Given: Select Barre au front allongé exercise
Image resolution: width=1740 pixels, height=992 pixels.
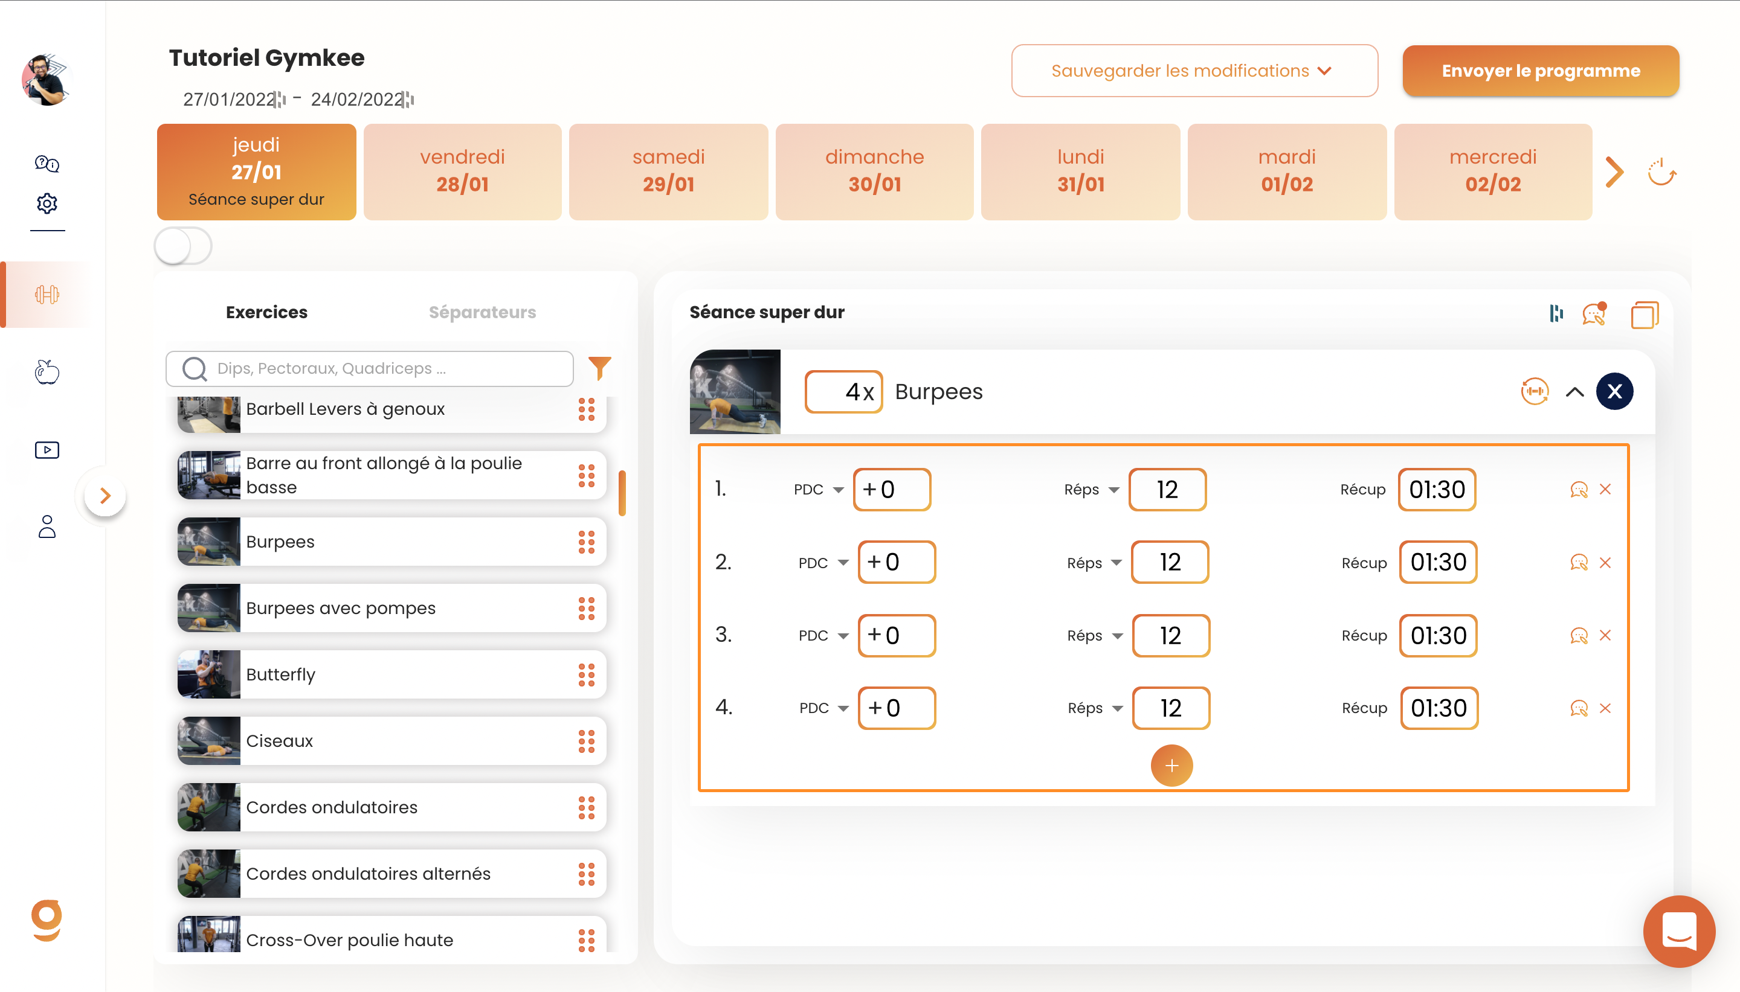Looking at the screenshot, I should click(392, 475).
